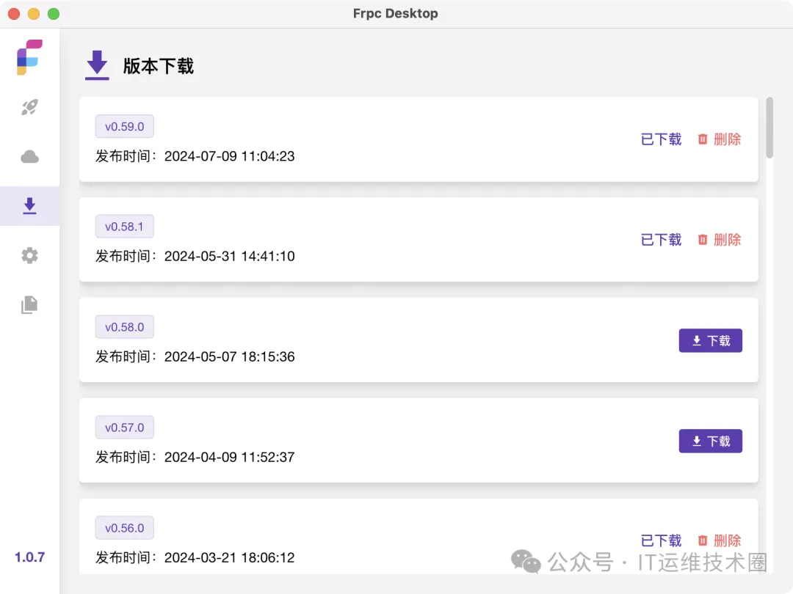Click the large download icon in page header
This screenshot has height=594, width=793.
(97, 65)
